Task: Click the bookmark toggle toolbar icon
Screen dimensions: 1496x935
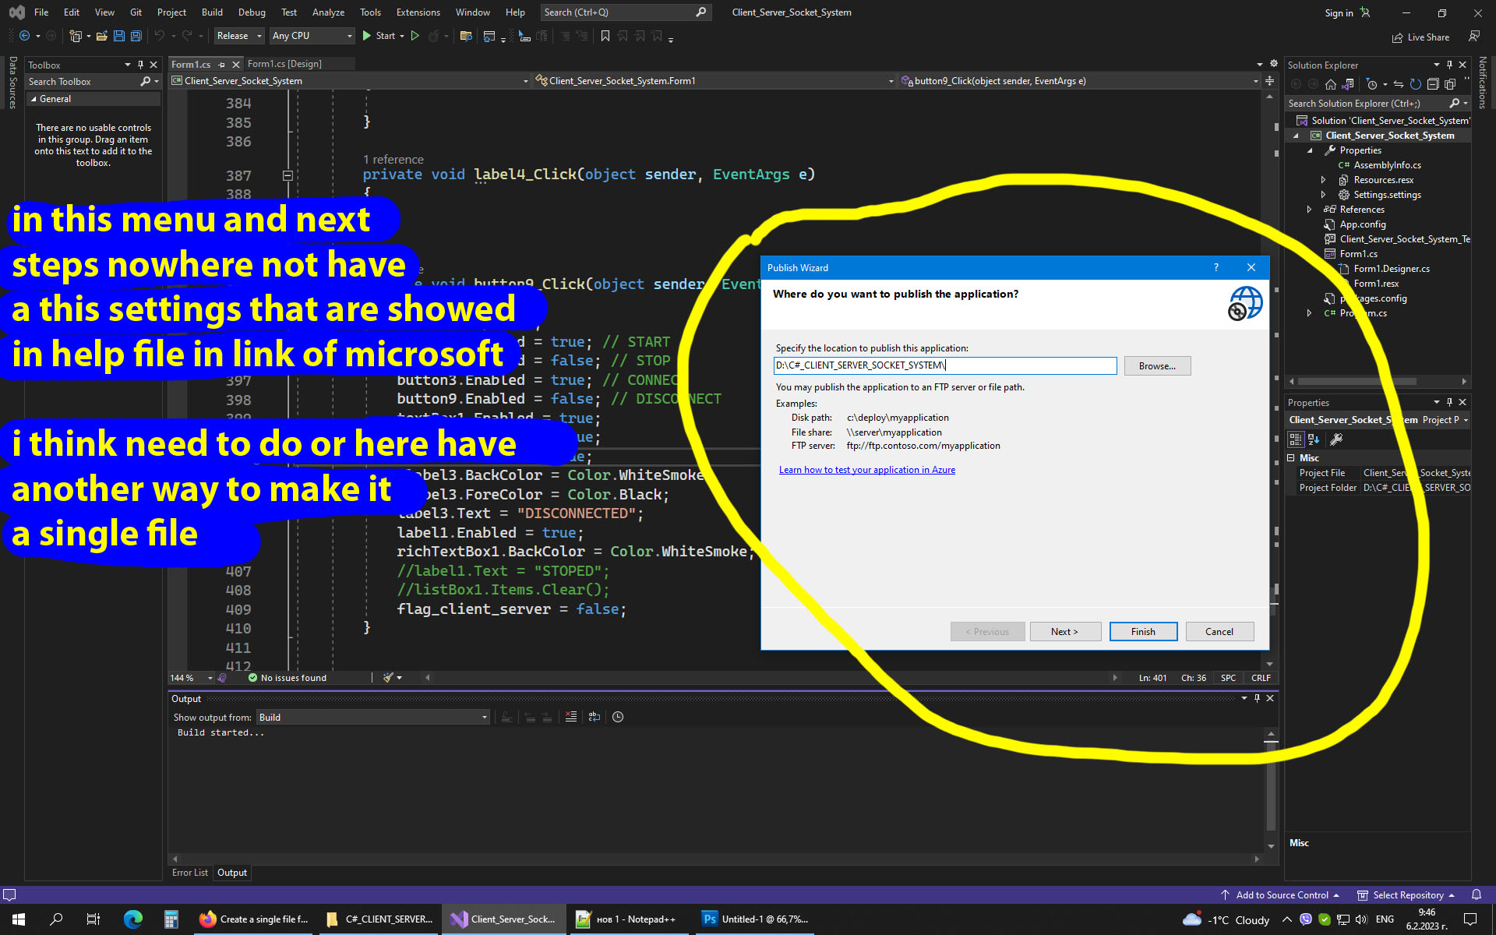Action: 605,36
